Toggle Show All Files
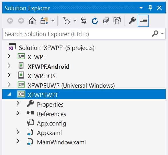Image resolution: width=168 pixels, height=155 pixels. (x=117, y=21)
